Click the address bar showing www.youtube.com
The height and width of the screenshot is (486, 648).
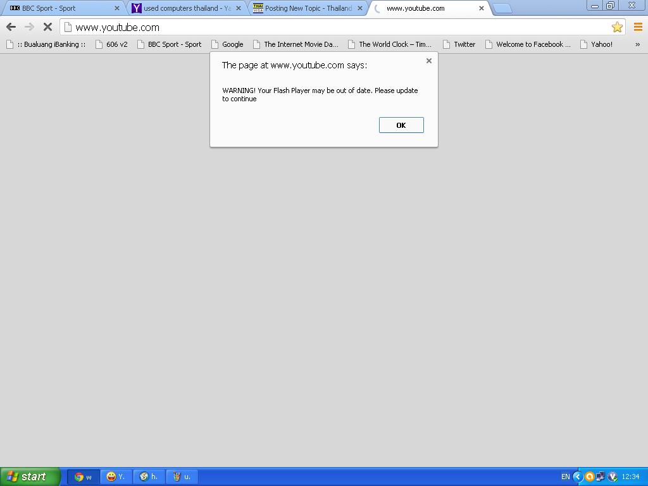pyautogui.click(x=342, y=27)
